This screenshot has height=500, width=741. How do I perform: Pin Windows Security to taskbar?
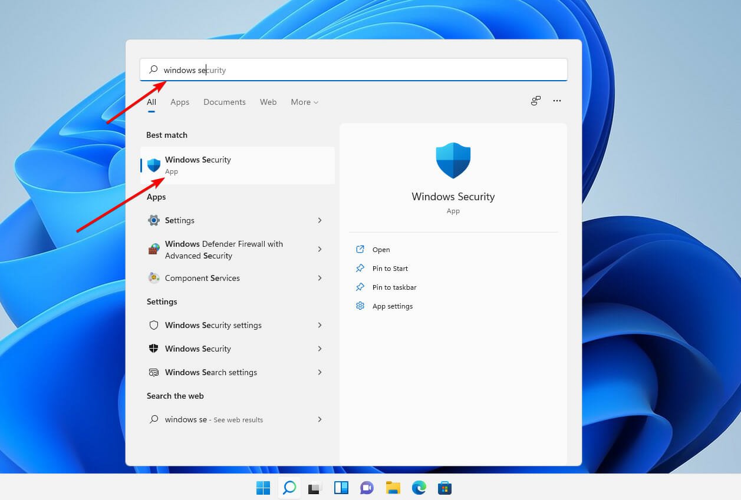pyautogui.click(x=393, y=287)
